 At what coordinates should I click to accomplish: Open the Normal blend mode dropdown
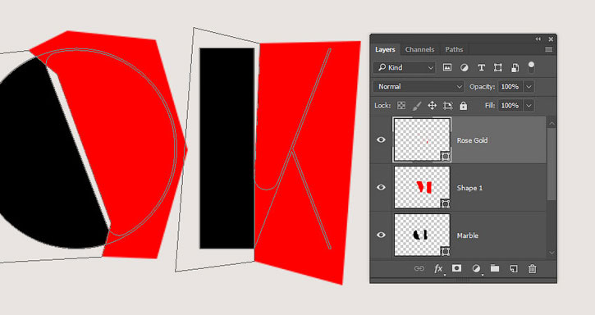(419, 86)
